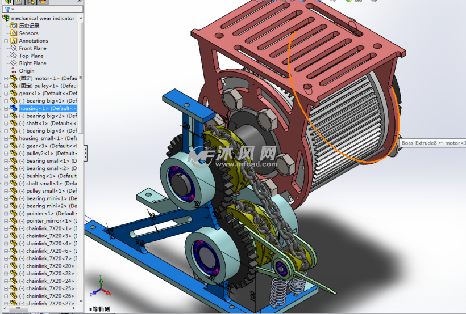Click the chainlink_7X20<6> part icon
466x314 pixels.
(14, 251)
